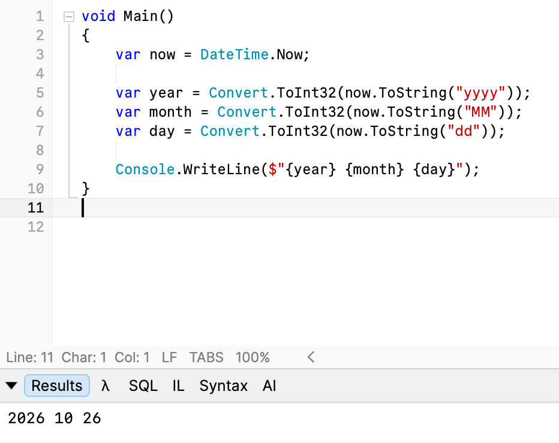Click the "dd" format string

(x=464, y=131)
